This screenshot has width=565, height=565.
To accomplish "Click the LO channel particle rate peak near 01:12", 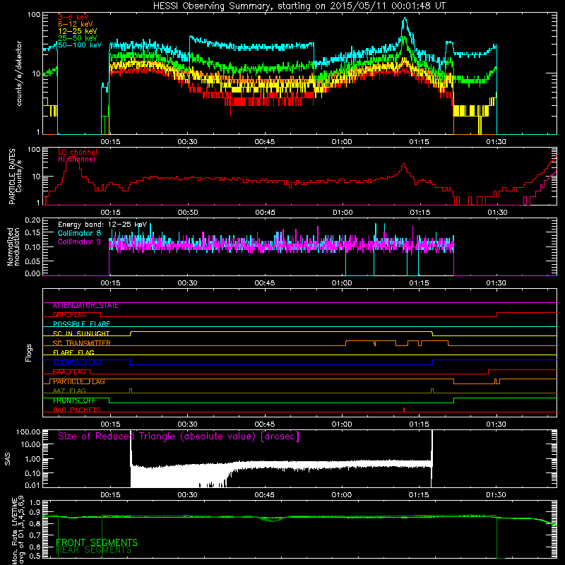I will point(404,165).
